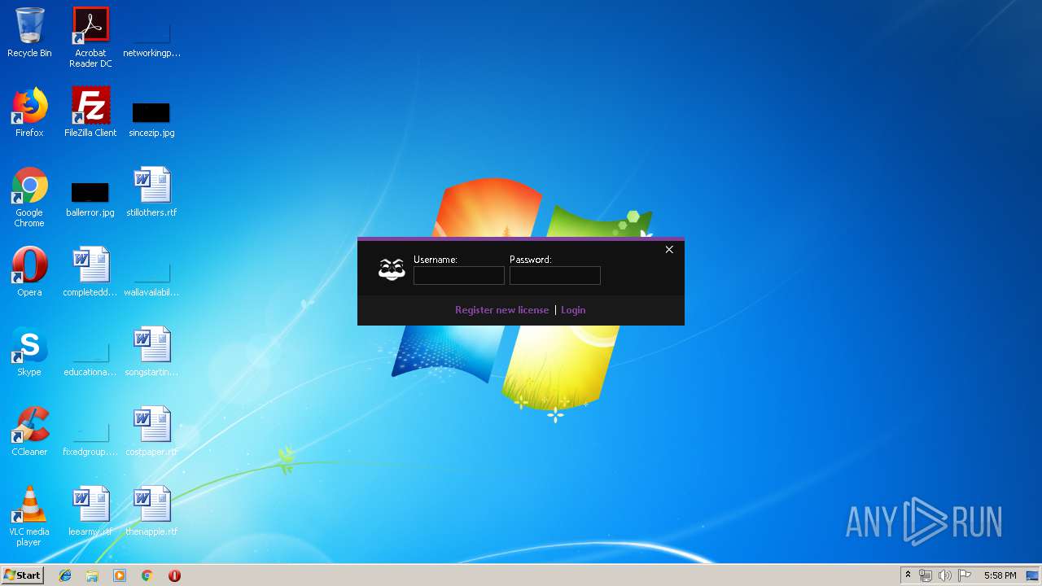Open Windows Media Player from taskbar

pyautogui.click(x=120, y=575)
